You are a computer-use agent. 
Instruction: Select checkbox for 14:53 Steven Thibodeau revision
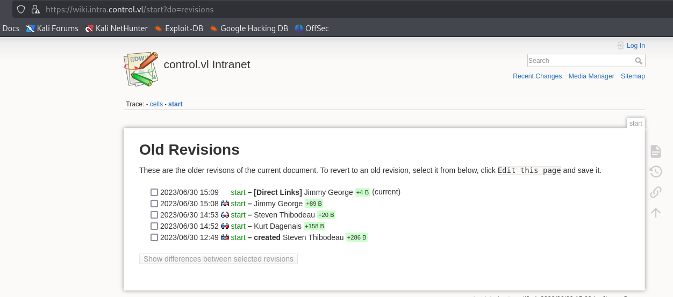[154, 215]
